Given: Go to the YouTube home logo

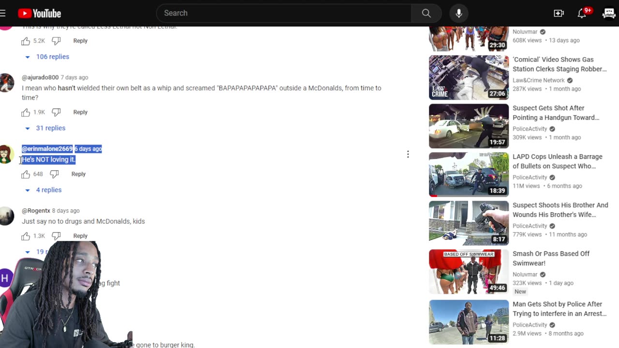Looking at the screenshot, I should tap(40, 13).
